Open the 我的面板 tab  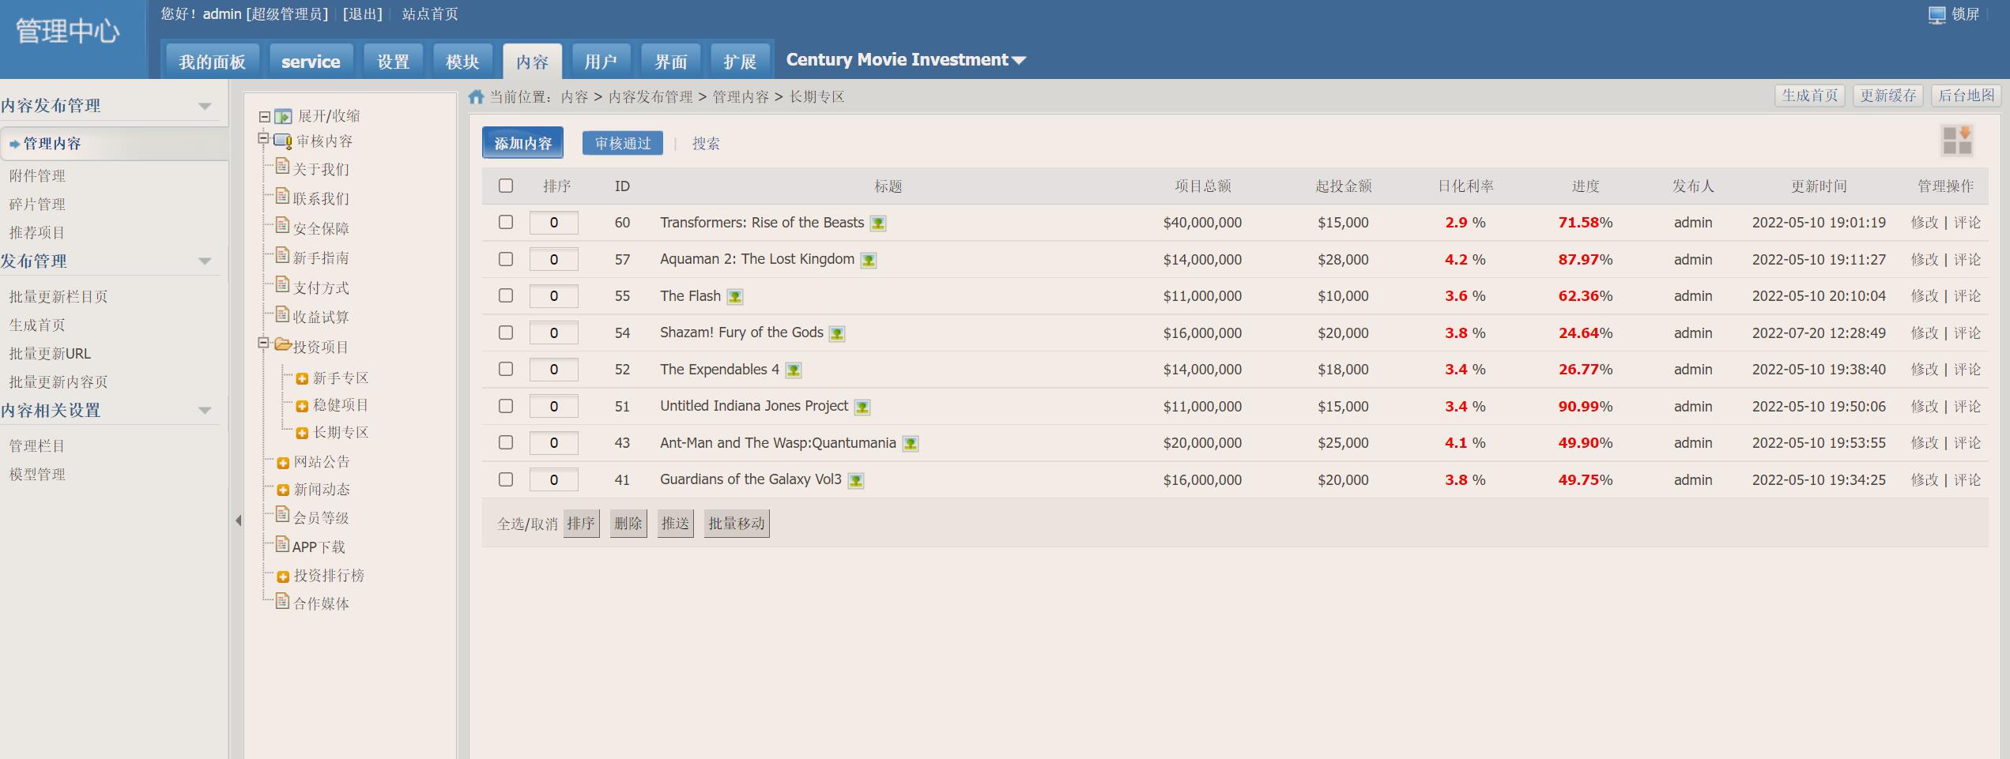[212, 62]
